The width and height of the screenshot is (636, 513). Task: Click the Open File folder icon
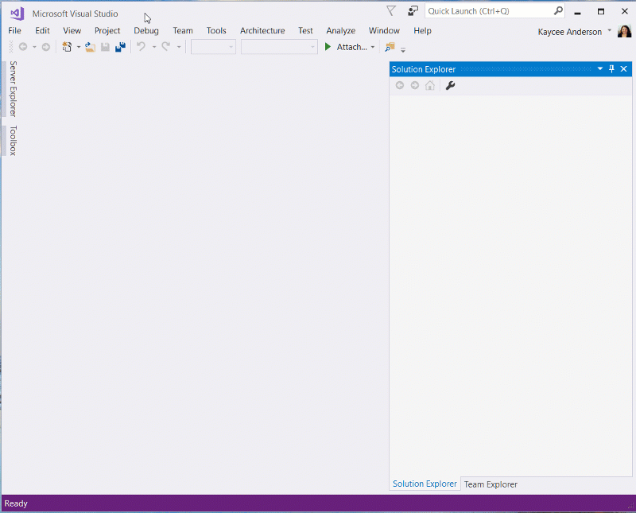click(x=90, y=47)
